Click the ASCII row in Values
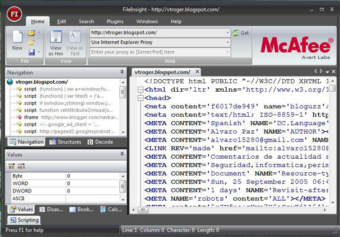 tap(65, 198)
